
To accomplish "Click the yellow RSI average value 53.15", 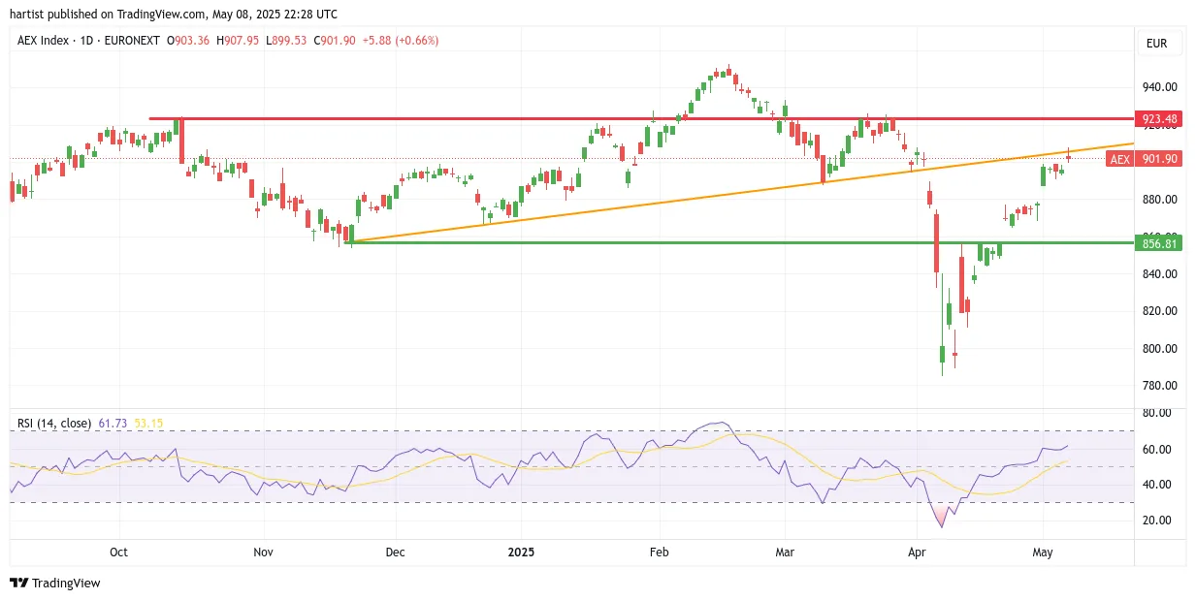I will click(148, 424).
